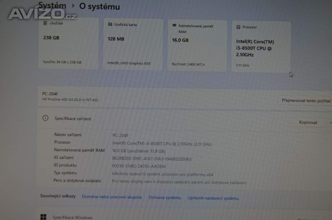Copy device specs with the Kopírovat button
The image size is (332, 220).
pyautogui.click(x=308, y=122)
